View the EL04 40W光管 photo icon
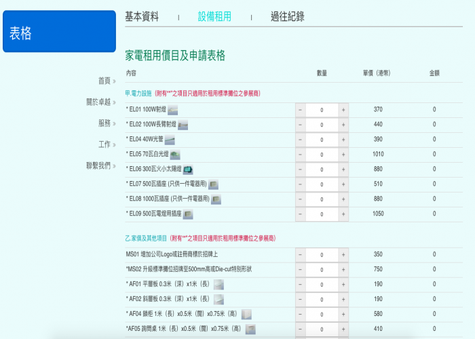The image size is (475, 339). click(170, 140)
